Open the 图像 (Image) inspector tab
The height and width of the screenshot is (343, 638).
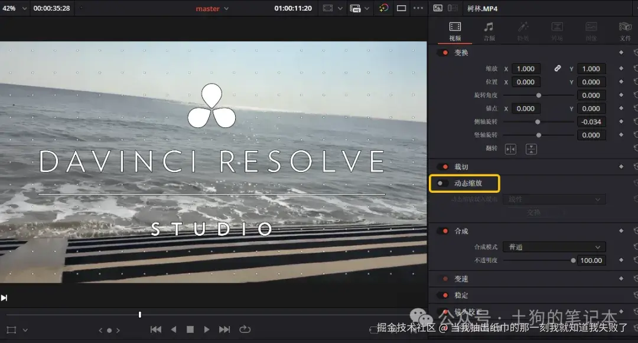591,31
